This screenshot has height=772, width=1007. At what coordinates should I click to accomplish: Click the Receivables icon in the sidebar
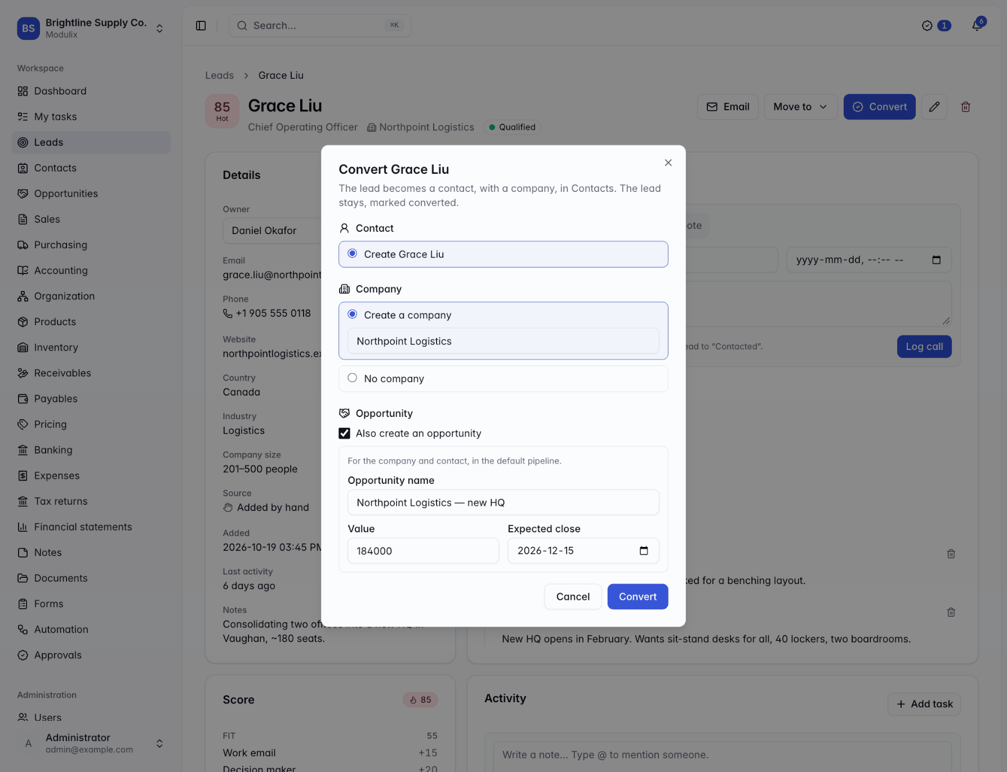(23, 373)
